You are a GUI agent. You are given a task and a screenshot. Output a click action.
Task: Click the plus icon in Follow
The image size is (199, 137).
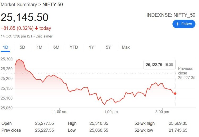click(178, 24)
